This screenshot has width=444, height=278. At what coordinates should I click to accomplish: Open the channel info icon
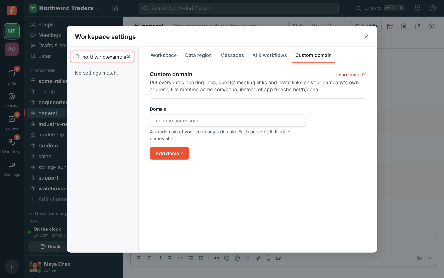(432, 26)
